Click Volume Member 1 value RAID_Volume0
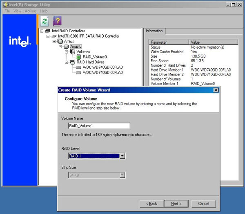 pyautogui.click(x=203, y=84)
